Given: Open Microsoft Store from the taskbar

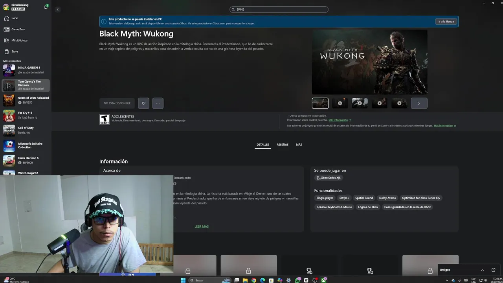Looking at the screenshot, I should (x=271, y=280).
